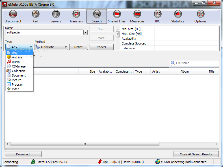
Task: Go to the Transfers view
Action: pyautogui.click(x=76, y=16)
